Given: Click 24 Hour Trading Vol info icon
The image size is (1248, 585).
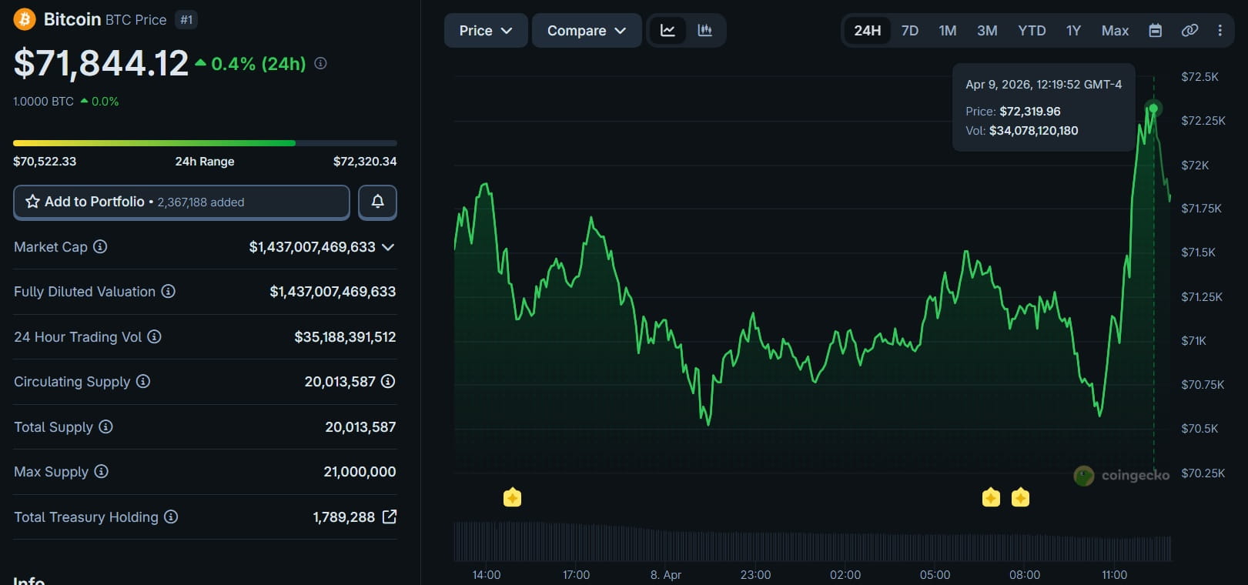Looking at the screenshot, I should point(154,337).
